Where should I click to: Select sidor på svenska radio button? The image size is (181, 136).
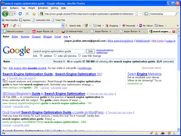click(x=55, y=56)
